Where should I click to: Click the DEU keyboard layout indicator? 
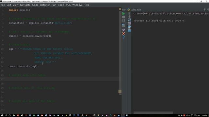tap(199, 115)
